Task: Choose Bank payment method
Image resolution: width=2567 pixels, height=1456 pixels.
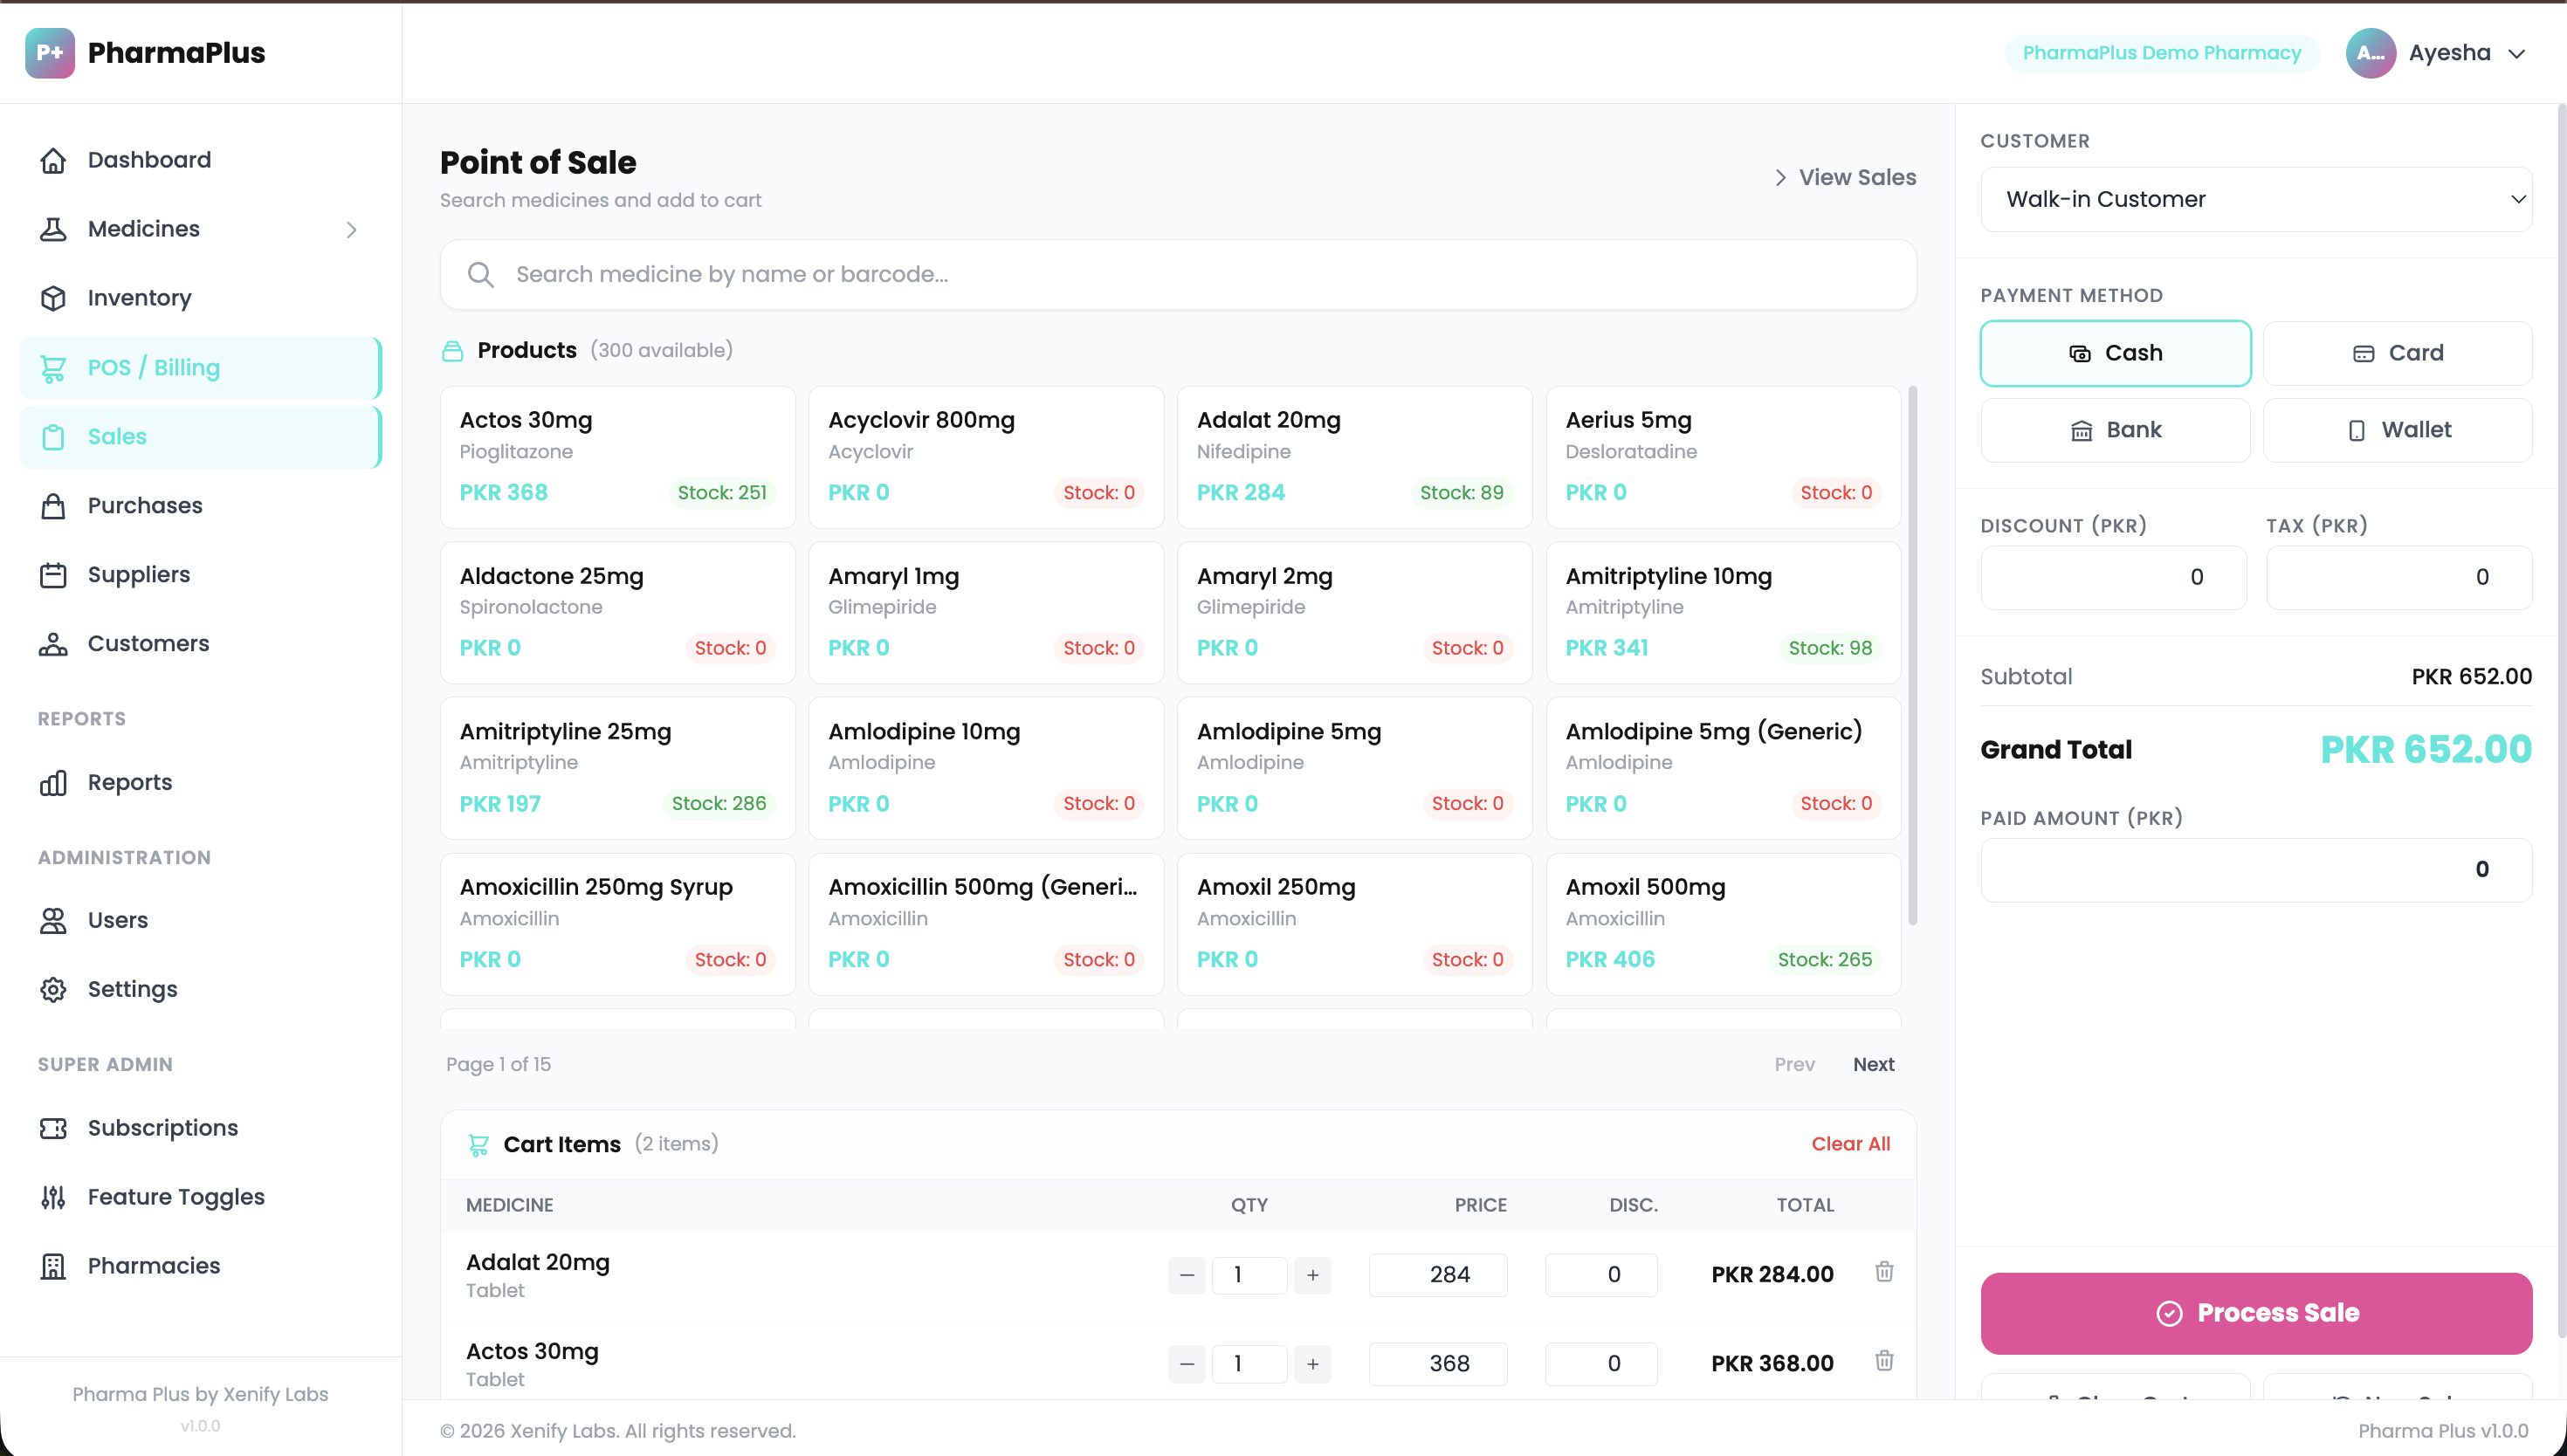Action: click(2115, 430)
